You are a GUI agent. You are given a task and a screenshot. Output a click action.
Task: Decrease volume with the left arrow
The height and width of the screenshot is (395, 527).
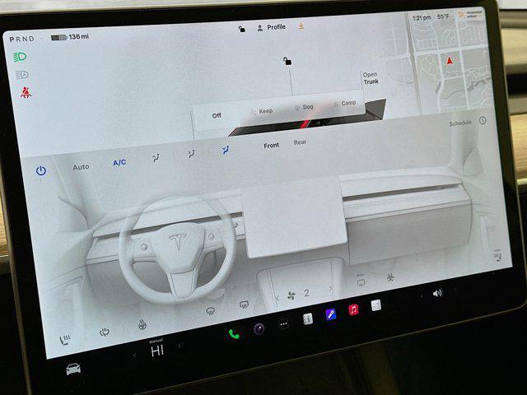click(422, 296)
